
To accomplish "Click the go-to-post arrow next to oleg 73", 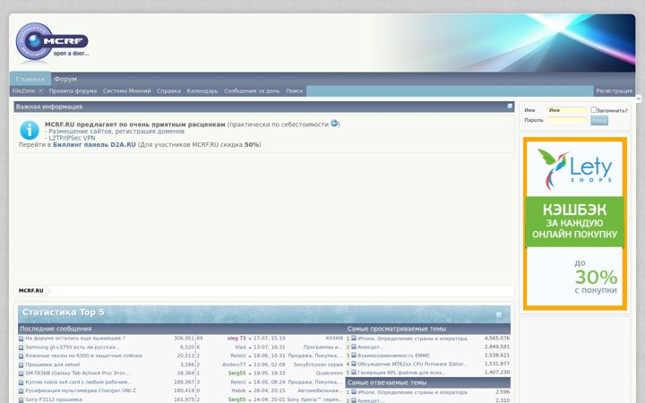I will point(250,339).
